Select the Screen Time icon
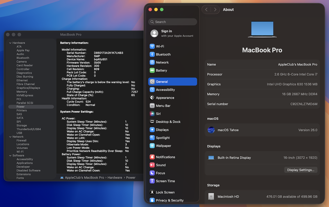The height and width of the screenshot is (207, 329). (x=152, y=181)
